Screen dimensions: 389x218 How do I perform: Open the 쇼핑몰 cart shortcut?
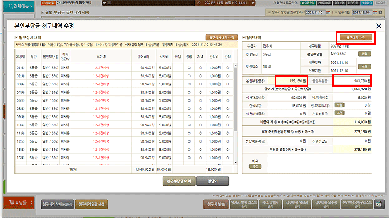pyautogui.click(x=19, y=202)
